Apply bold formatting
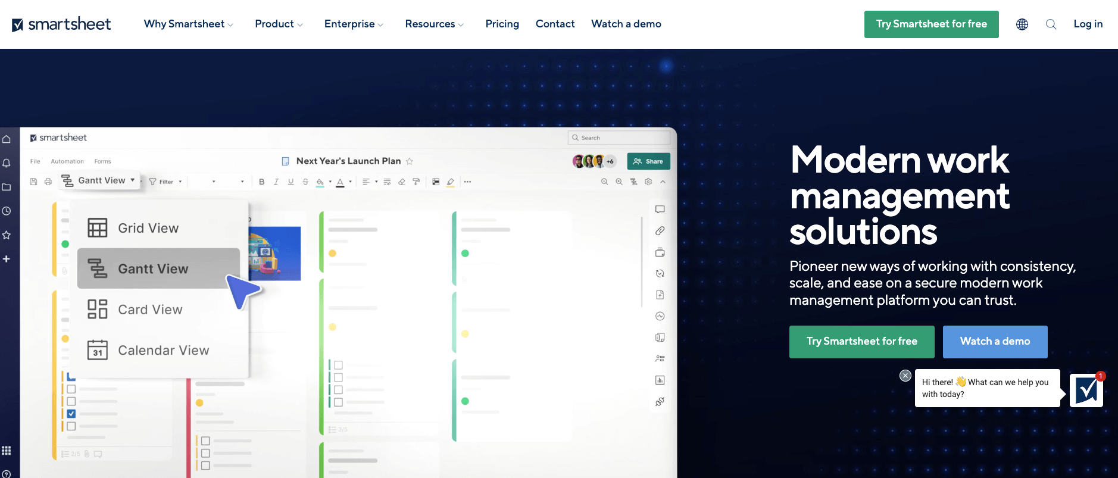 pyautogui.click(x=261, y=182)
